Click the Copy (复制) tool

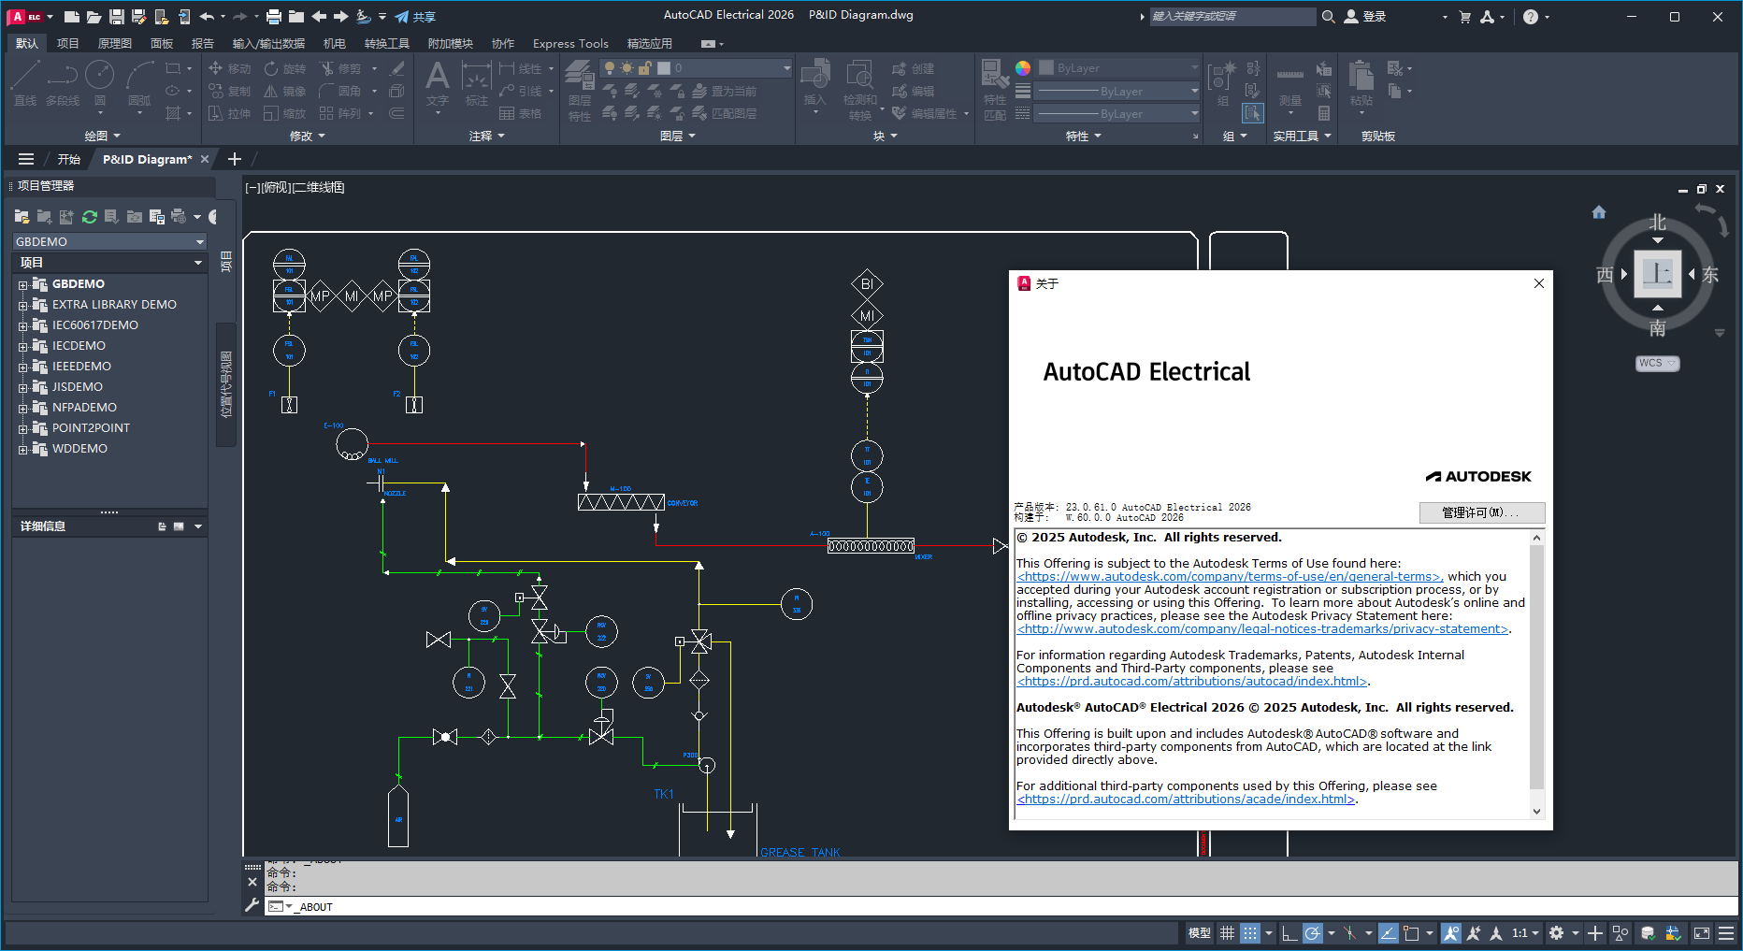point(230,91)
